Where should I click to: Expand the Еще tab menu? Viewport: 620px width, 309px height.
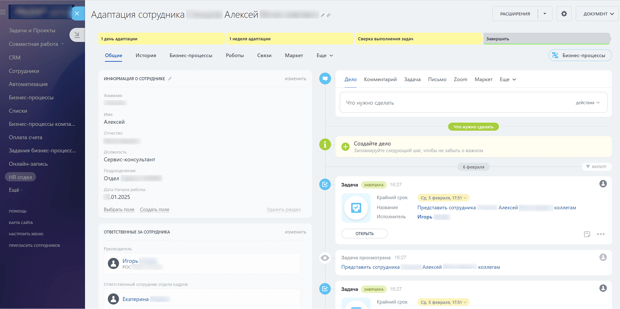[x=324, y=55]
